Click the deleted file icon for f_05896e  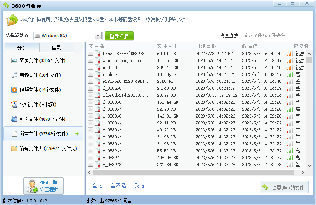pyautogui.click(x=98, y=151)
